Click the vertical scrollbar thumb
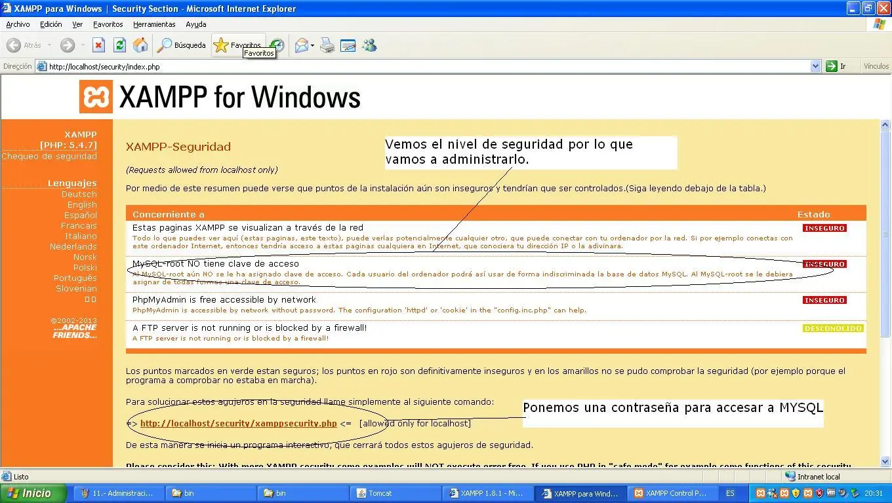This screenshot has height=503, width=892. [885, 234]
